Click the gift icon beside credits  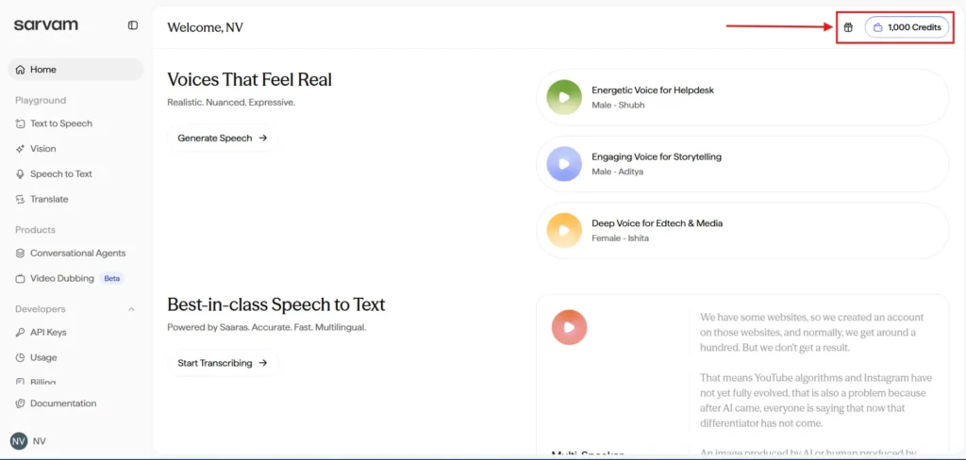[x=848, y=27]
